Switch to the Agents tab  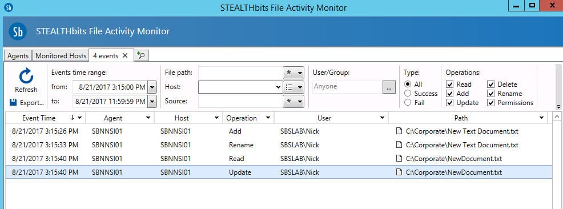coord(18,56)
